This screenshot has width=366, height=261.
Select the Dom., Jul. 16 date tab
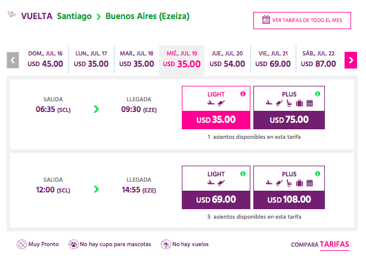point(45,59)
